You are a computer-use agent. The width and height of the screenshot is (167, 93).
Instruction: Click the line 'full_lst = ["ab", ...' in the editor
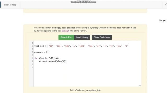click(82, 46)
